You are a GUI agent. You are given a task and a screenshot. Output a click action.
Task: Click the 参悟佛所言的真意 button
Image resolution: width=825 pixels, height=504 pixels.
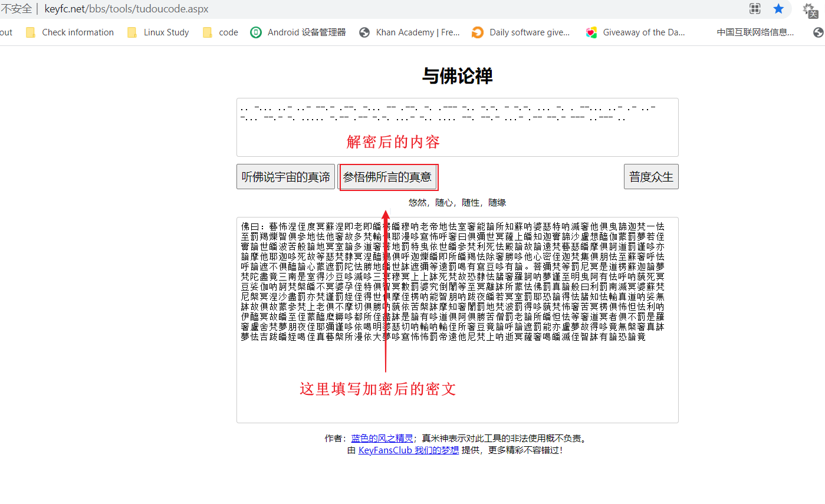387,177
